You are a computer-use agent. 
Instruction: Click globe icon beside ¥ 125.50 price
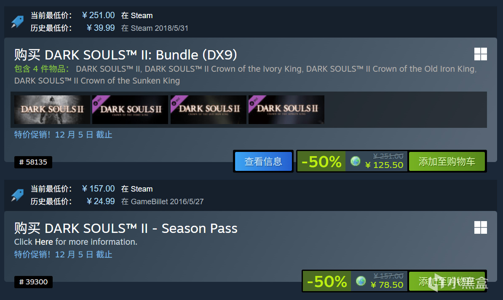coord(355,161)
